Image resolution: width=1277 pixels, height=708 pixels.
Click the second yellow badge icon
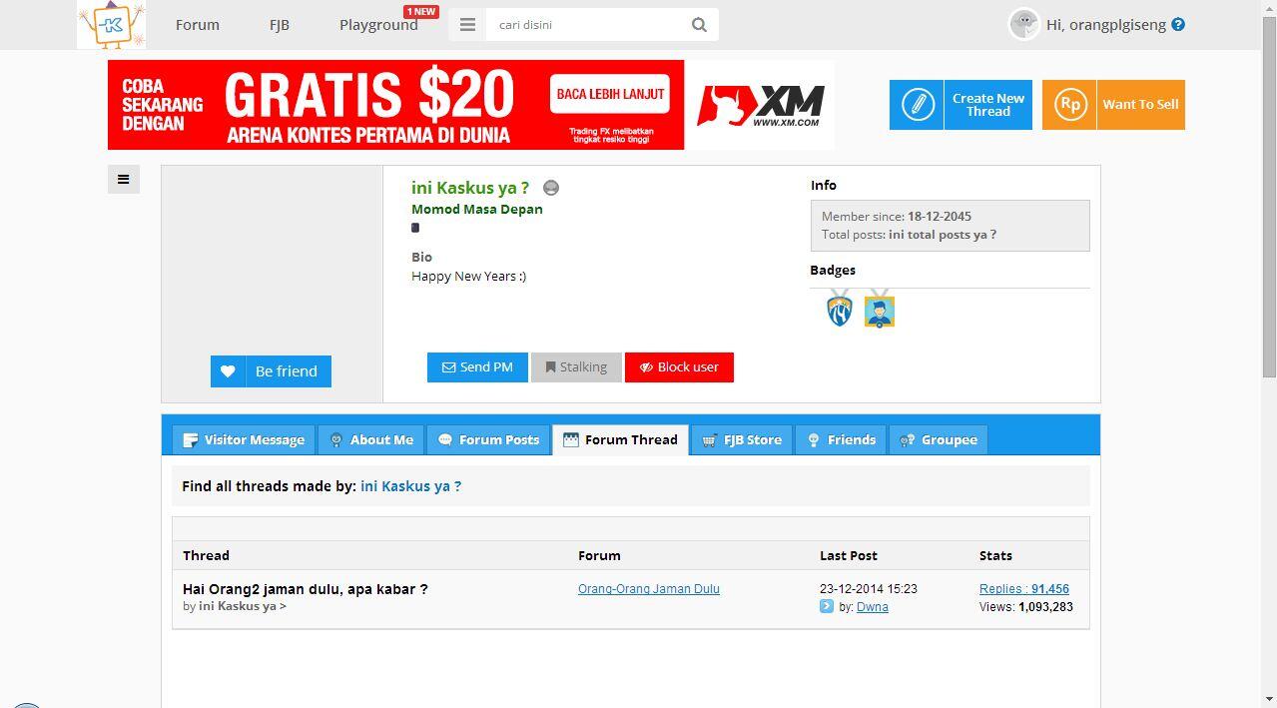[879, 310]
